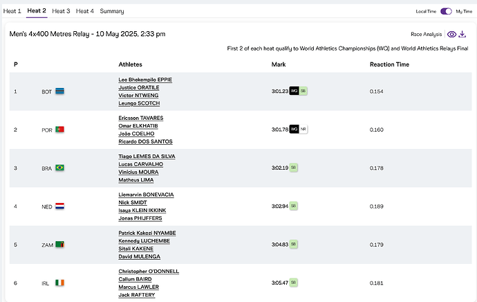Viewport: 477px width, 302px height.
Task: Click the Race Analysis eye icon
Action: [x=451, y=35]
